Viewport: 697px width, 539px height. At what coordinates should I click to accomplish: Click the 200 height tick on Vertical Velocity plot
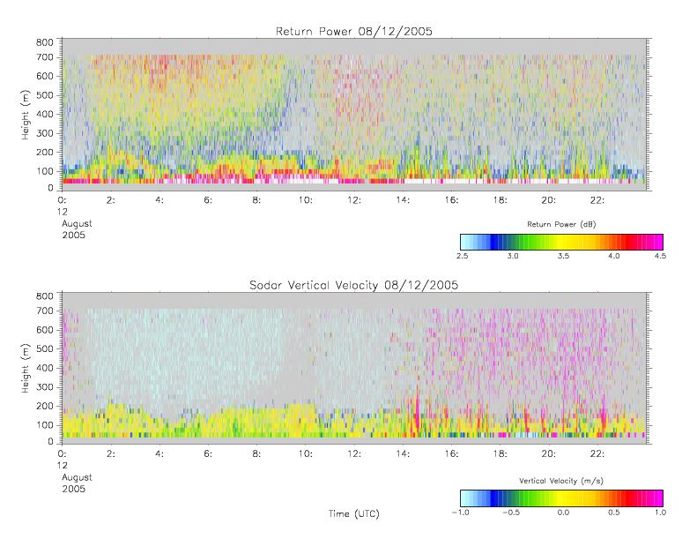(x=44, y=406)
